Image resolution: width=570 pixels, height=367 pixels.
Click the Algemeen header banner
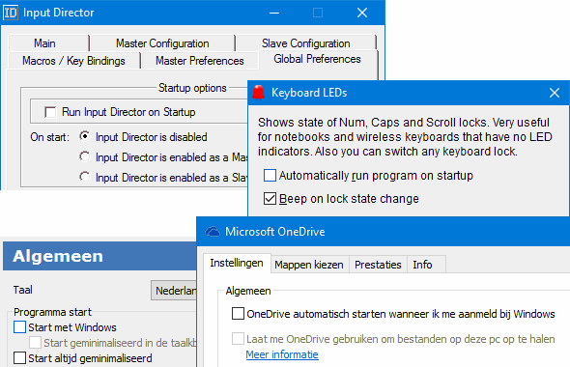point(100,256)
